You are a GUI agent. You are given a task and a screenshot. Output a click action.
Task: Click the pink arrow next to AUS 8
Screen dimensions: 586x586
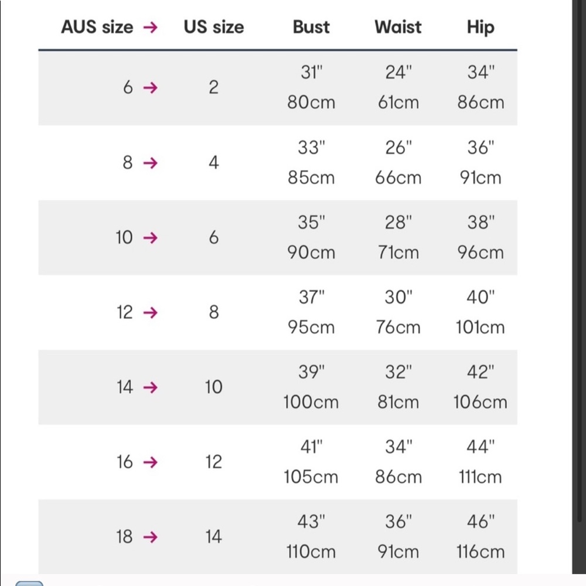(151, 163)
